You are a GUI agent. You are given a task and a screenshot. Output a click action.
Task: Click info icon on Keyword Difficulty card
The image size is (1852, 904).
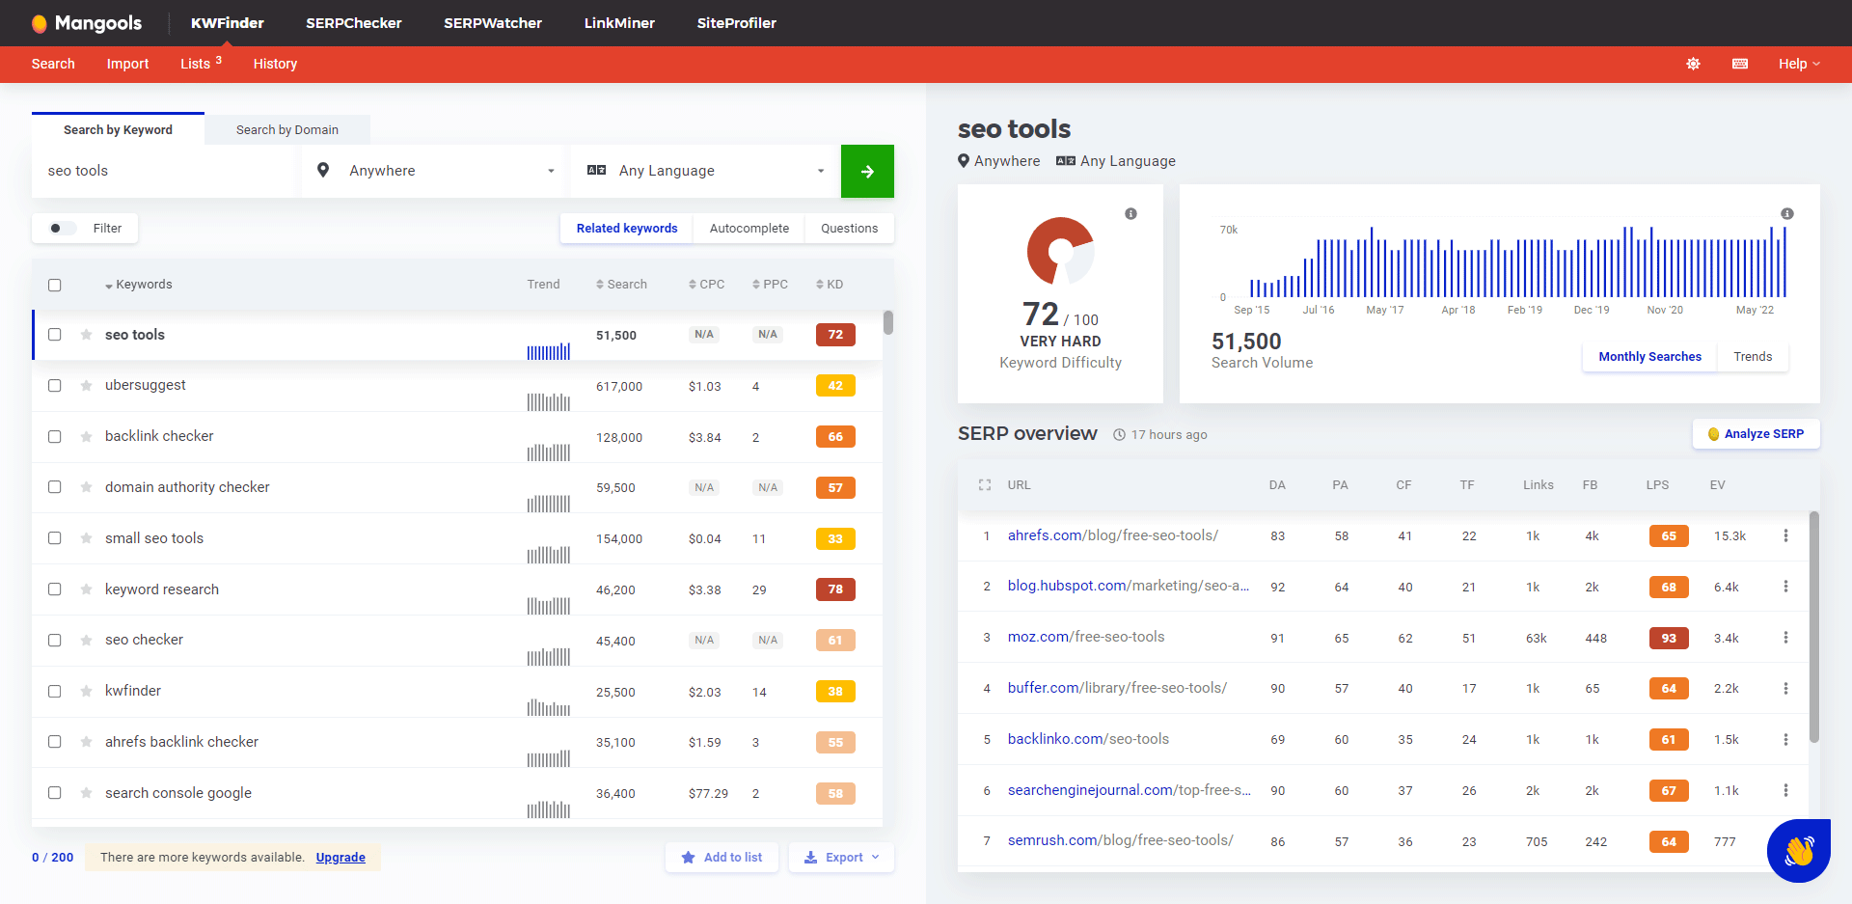tap(1130, 214)
